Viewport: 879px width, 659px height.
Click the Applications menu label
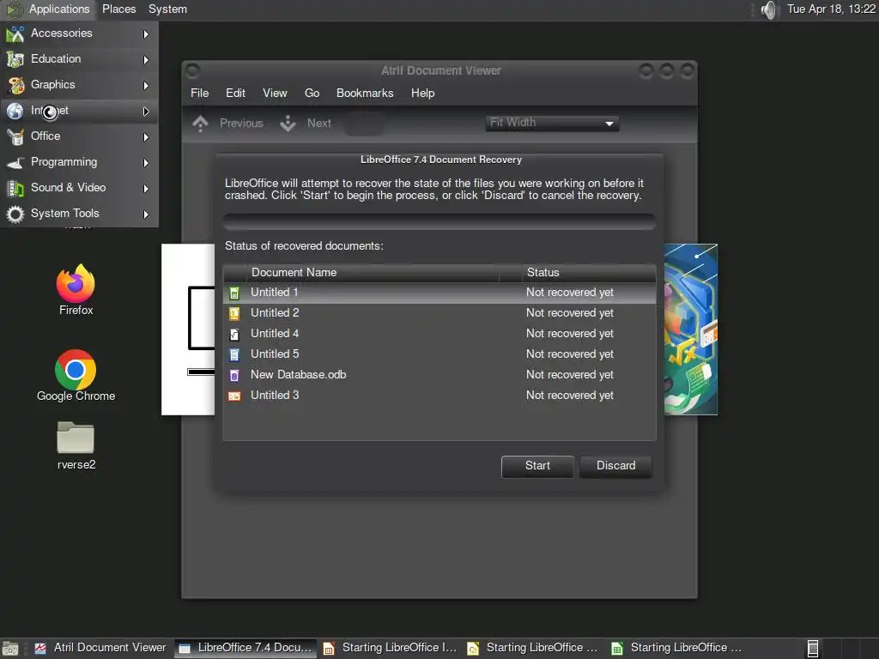coord(59,9)
